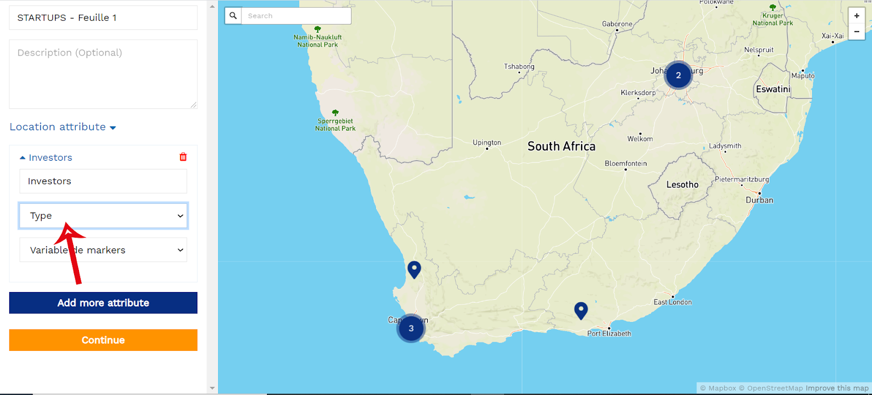Screen dimensions: 872x395
Task: Select the map pin near Port Elizabeth
Action: click(581, 311)
